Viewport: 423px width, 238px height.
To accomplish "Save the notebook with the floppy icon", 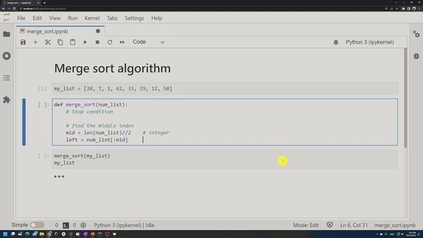I will (x=23, y=42).
